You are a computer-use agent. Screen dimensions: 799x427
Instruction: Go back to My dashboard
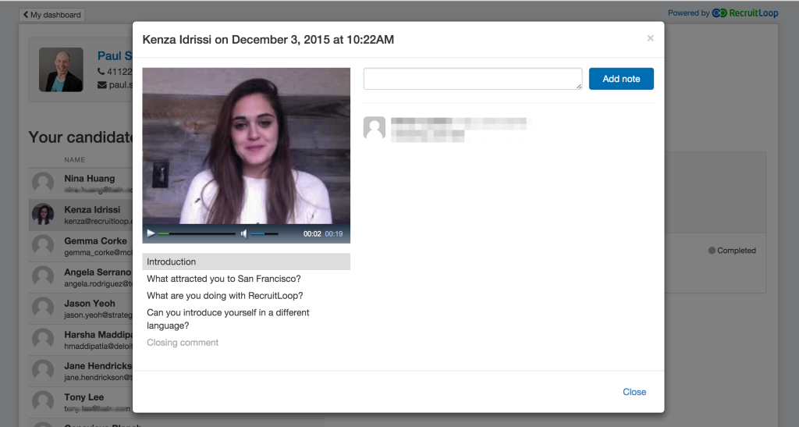click(52, 15)
